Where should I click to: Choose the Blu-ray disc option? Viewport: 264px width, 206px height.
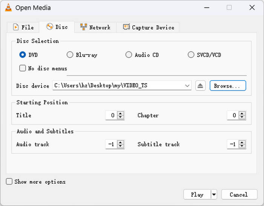[x=70, y=55]
